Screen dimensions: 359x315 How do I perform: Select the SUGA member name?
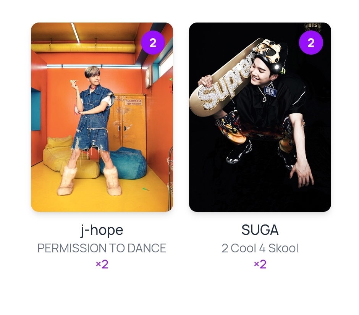click(x=260, y=230)
